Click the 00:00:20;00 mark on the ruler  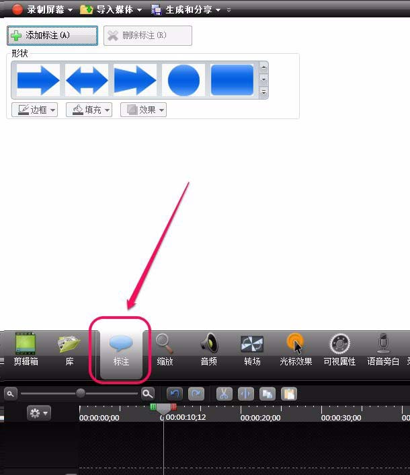tap(260, 418)
